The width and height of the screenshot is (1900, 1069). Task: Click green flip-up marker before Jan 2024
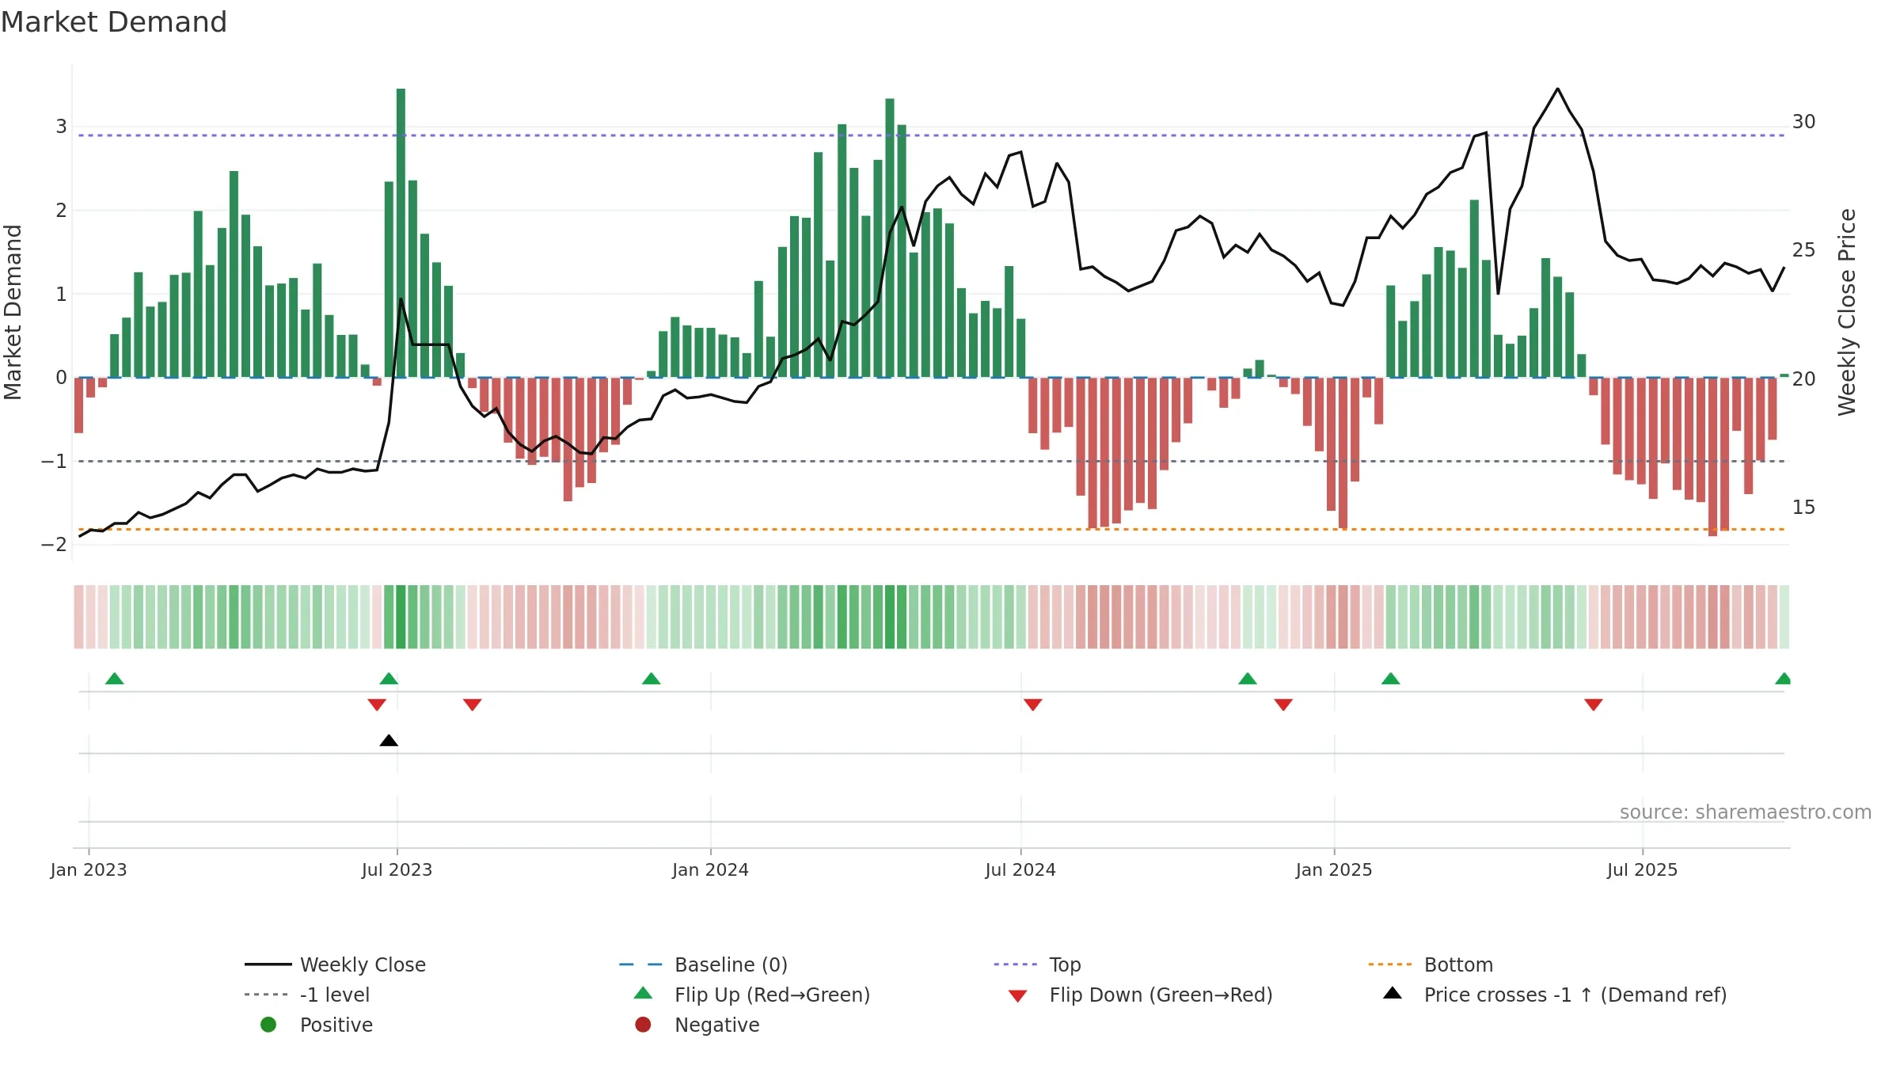[x=652, y=679]
